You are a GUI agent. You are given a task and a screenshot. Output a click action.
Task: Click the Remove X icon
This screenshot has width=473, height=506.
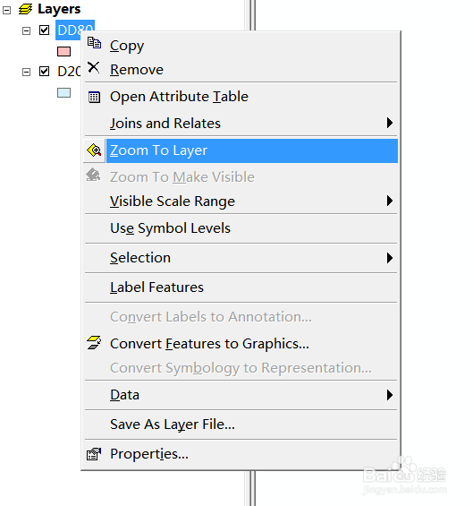click(x=94, y=67)
